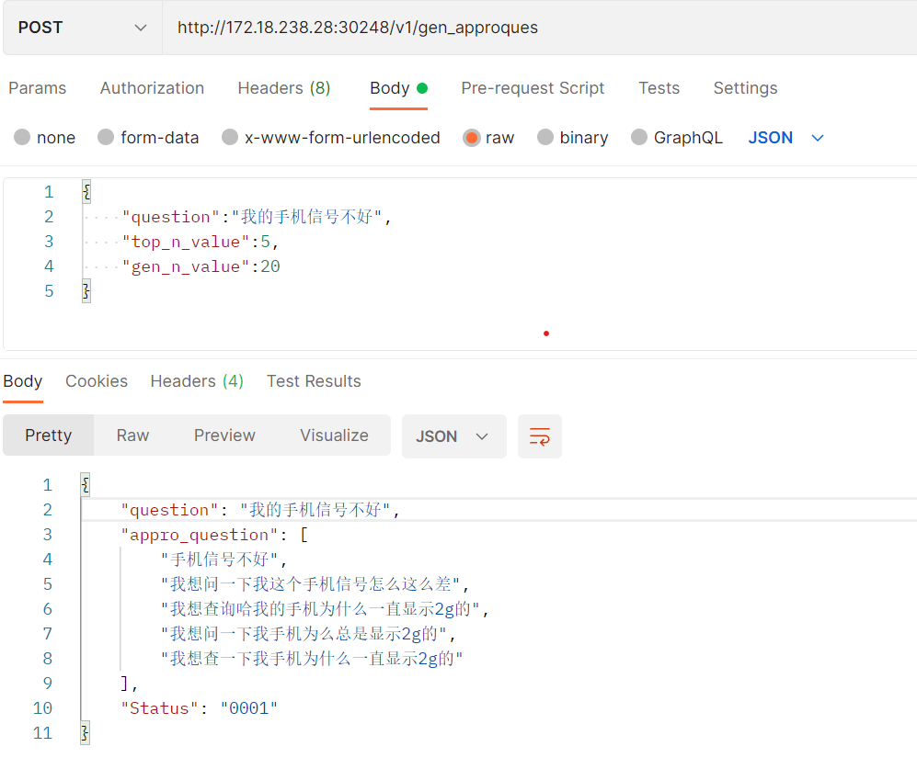Click the request "question" line in editor
The width and height of the screenshot is (917, 769).
tap(256, 218)
